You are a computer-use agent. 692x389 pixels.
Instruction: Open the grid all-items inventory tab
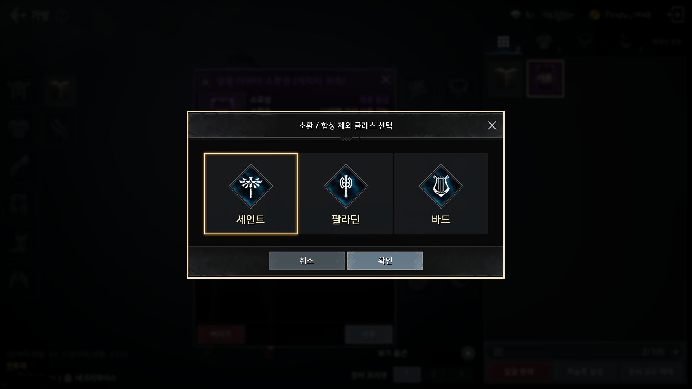click(x=503, y=42)
